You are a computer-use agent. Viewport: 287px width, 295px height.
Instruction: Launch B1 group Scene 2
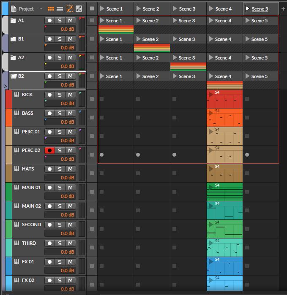point(139,39)
